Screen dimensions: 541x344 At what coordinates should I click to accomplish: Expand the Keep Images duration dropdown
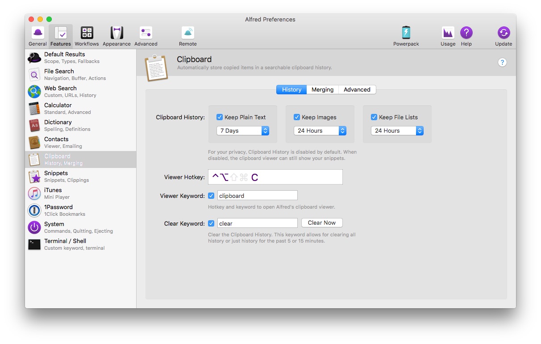pos(320,131)
